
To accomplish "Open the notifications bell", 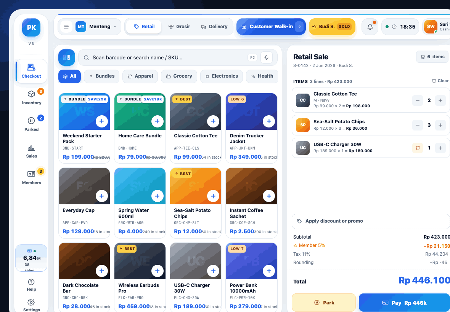I will (x=370, y=27).
